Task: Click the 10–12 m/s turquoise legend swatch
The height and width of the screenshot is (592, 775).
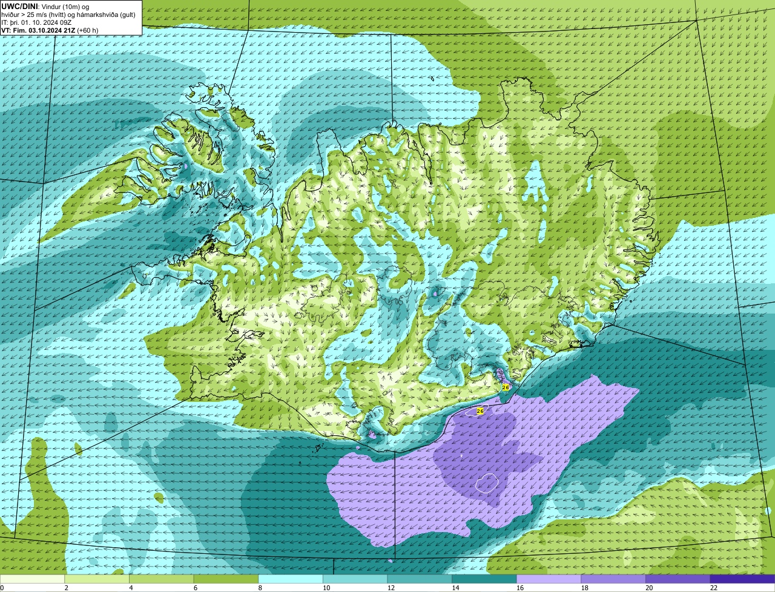Action: [x=355, y=579]
